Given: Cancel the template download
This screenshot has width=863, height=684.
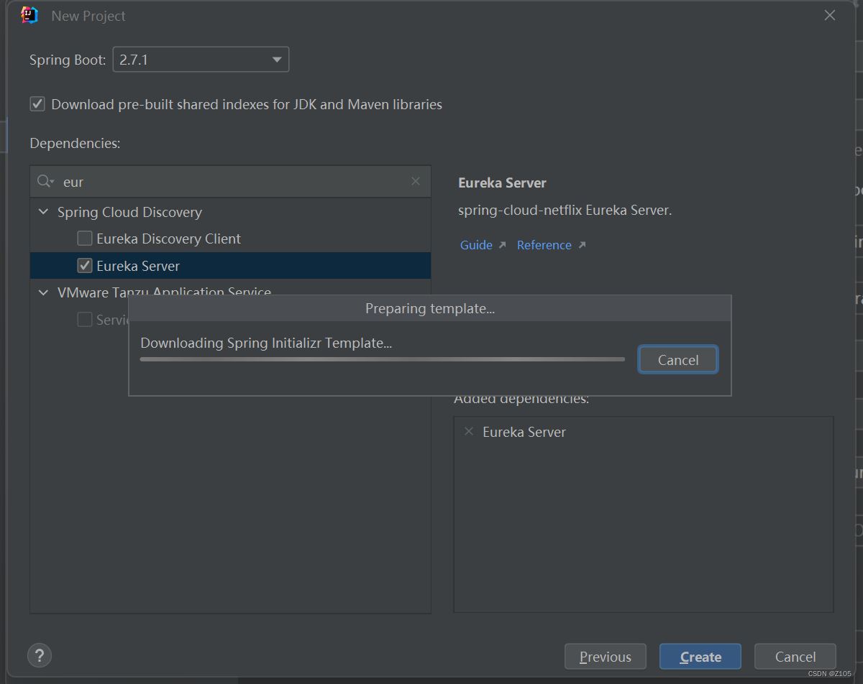Looking at the screenshot, I should coord(678,360).
